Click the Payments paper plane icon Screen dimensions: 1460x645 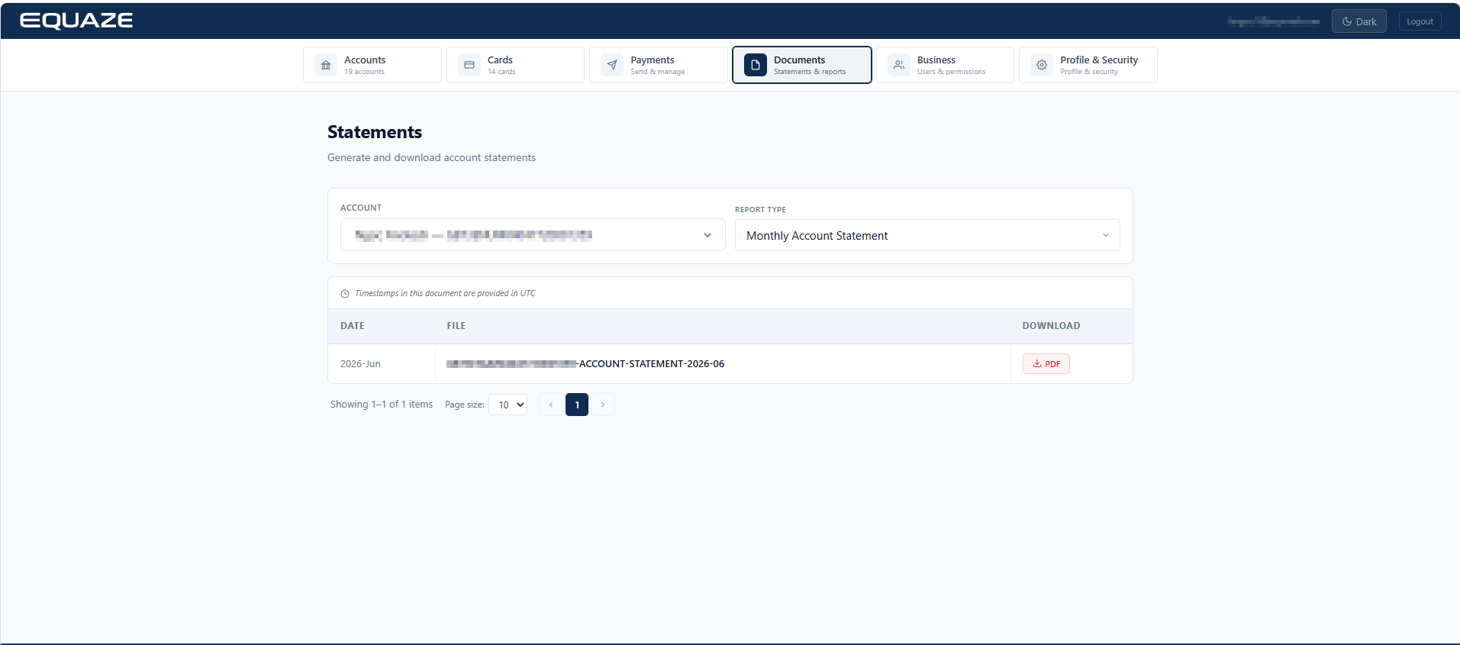point(612,65)
